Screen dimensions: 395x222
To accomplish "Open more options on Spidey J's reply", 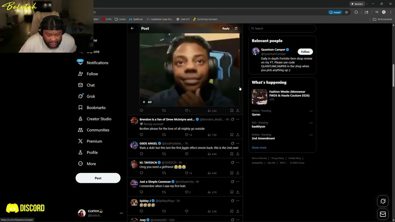I will click(238, 201).
